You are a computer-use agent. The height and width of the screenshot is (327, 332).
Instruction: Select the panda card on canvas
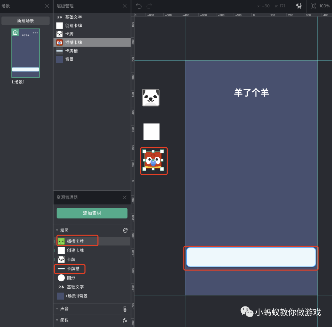[151, 98]
